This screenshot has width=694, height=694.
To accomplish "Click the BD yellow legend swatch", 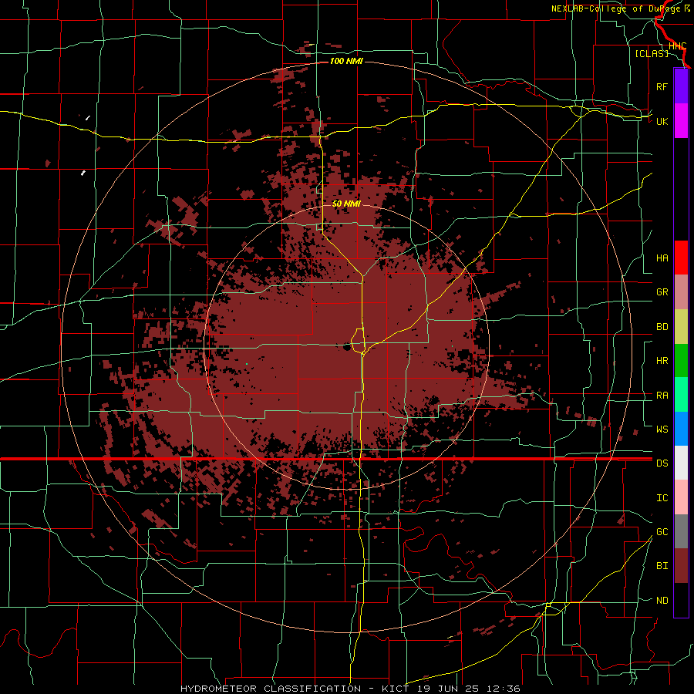I will pos(681,326).
